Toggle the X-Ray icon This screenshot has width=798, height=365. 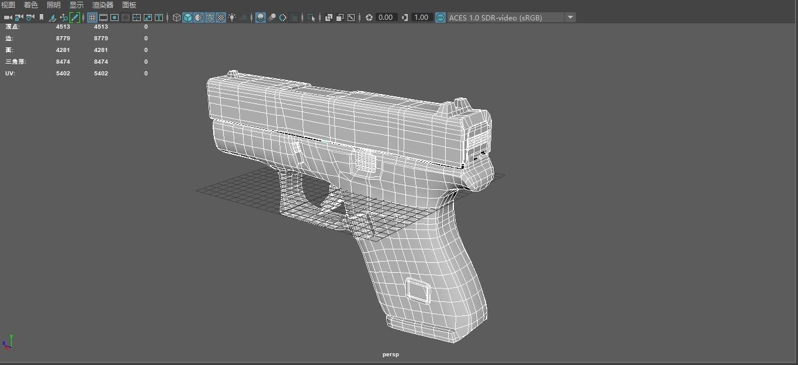tap(329, 18)
